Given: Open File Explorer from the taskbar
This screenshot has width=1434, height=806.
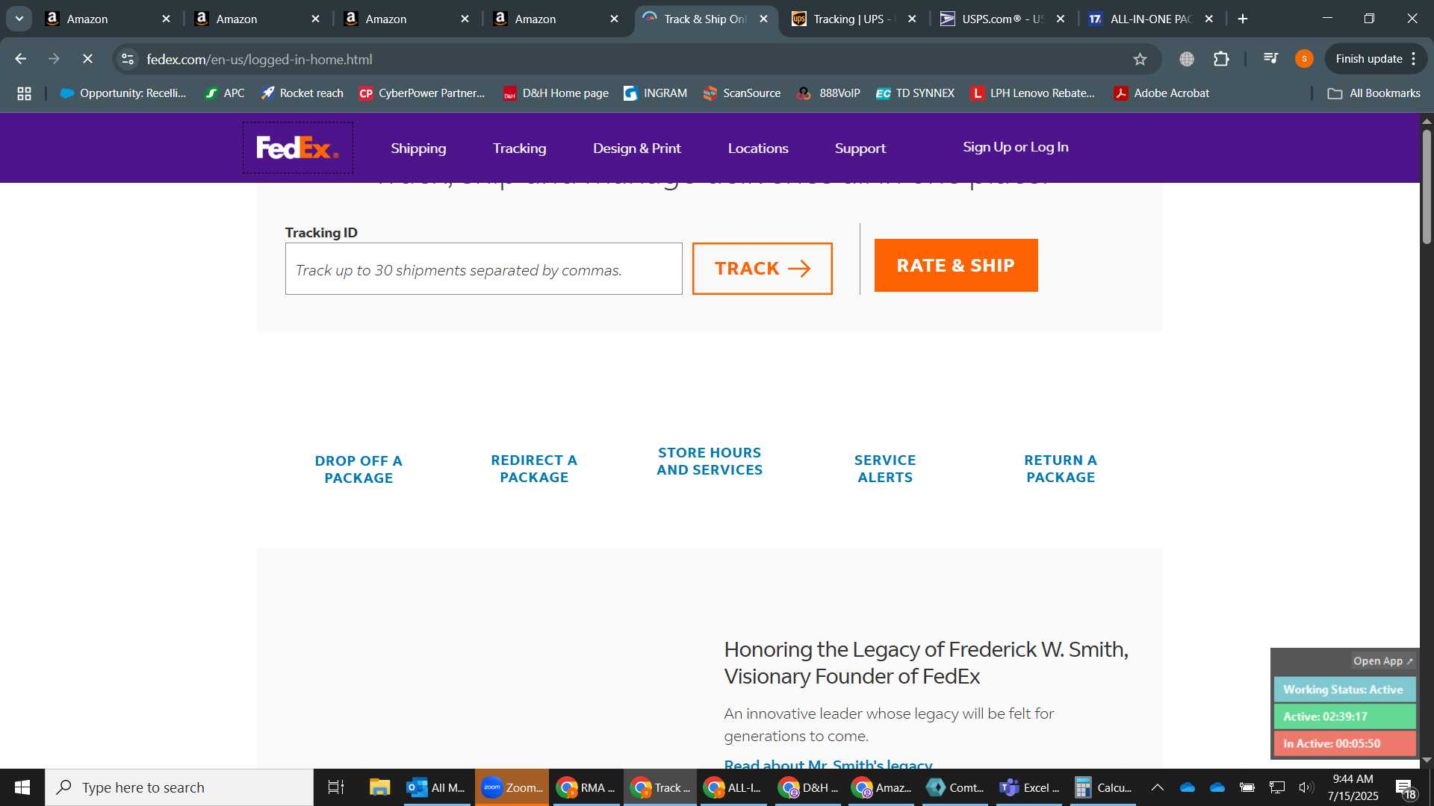Looking at the screenshot, I should tap(379, 787).
